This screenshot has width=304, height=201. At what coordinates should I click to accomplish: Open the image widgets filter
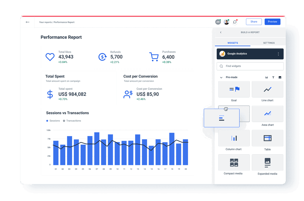pyautogui.click(x=280, y=77)
